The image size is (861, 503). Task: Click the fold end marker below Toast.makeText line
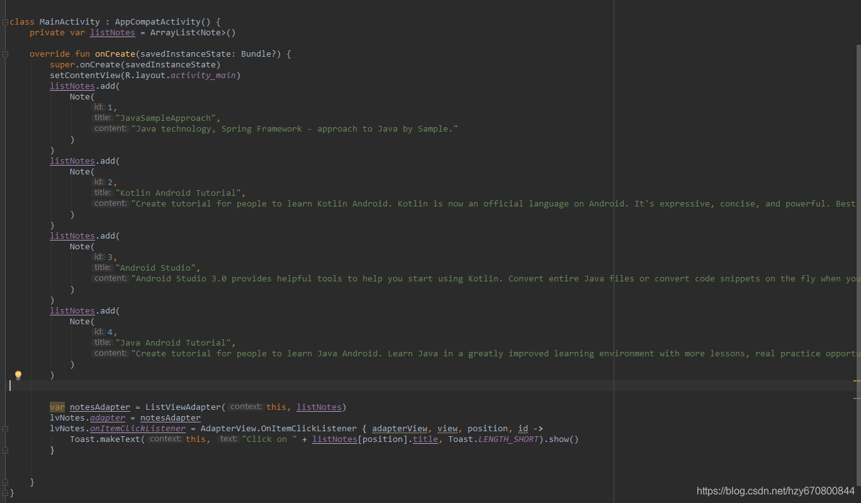point(5,450)
